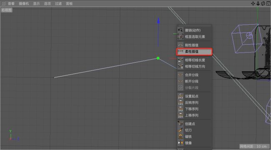Click the 反转序列 reverse sequence icon
Image resolution: width=271 pixels, height=150 pixels.
coord(181,102)
